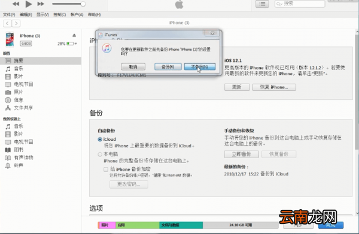Screen dimensions: 359x234
Task: Click the play button
Action: point(28,4)
